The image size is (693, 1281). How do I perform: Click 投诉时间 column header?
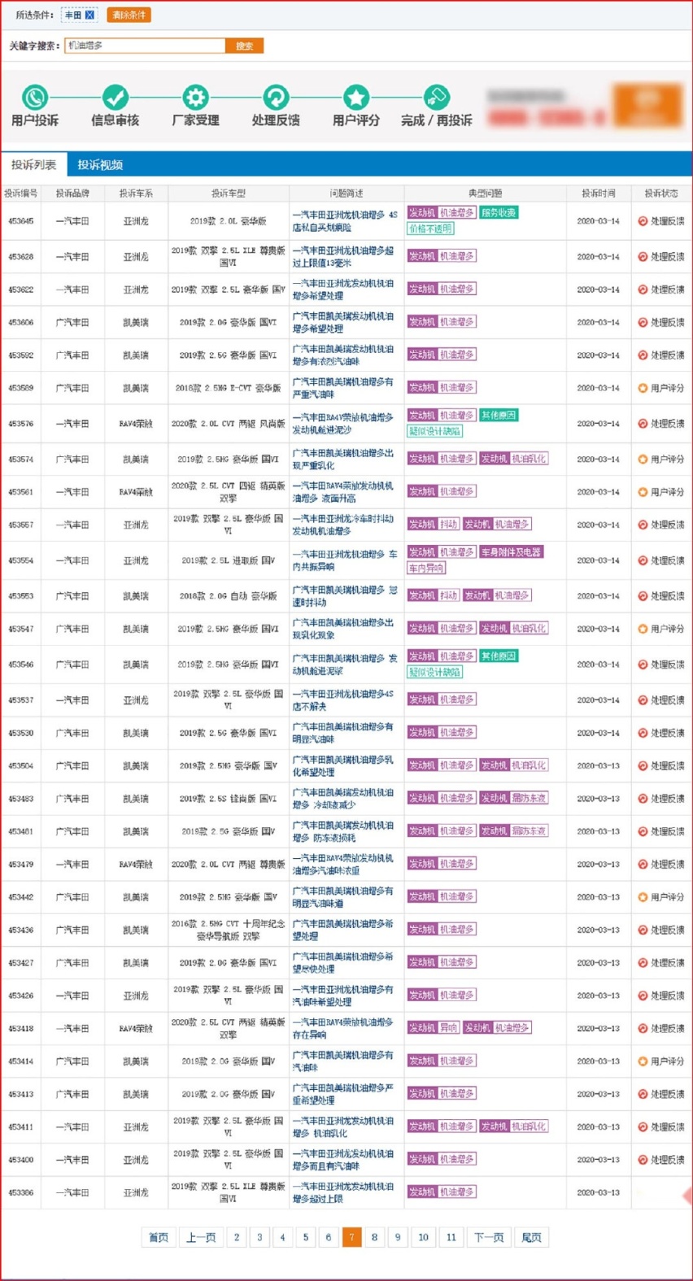pos(598,194)
